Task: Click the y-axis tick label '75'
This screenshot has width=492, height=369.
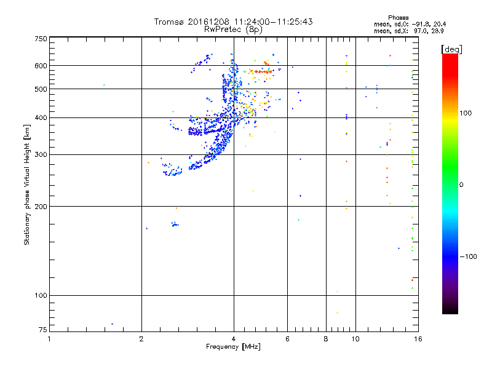Action: pos(43,330)
